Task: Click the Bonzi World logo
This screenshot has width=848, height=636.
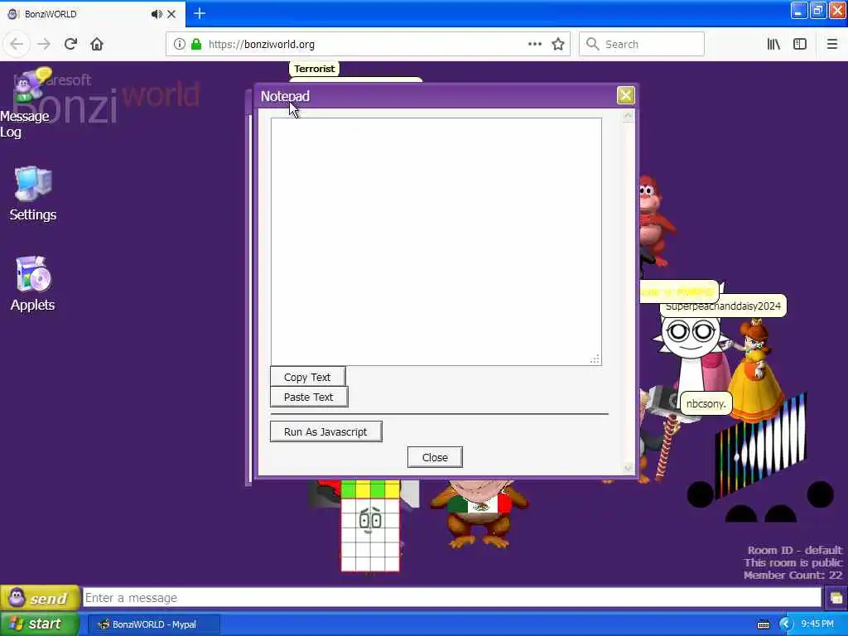Action: point(108,98)
